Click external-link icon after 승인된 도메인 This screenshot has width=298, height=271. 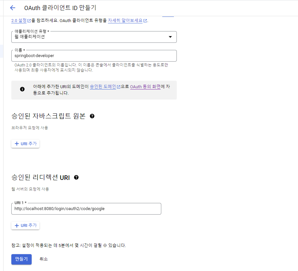(x=119, y=87)
